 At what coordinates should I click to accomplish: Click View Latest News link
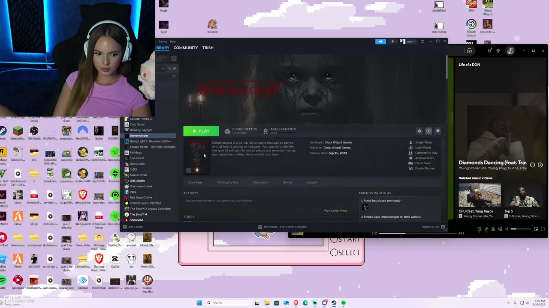tap(335, 210)
